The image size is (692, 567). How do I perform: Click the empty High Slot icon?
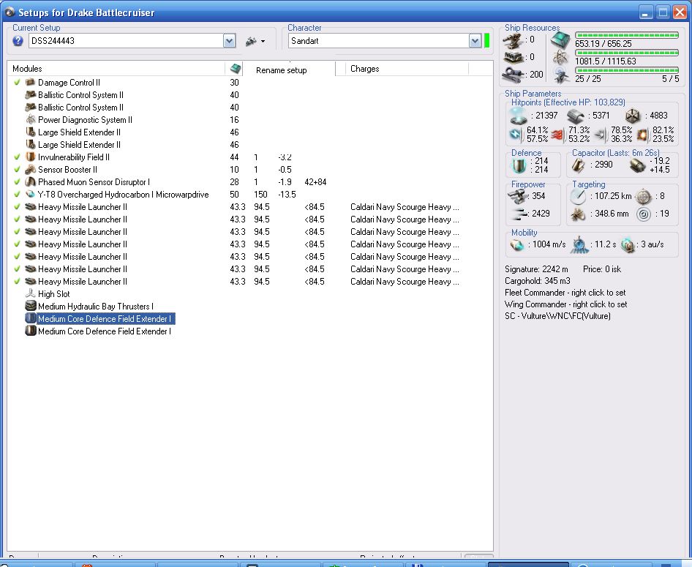click(x=31, y=293)
